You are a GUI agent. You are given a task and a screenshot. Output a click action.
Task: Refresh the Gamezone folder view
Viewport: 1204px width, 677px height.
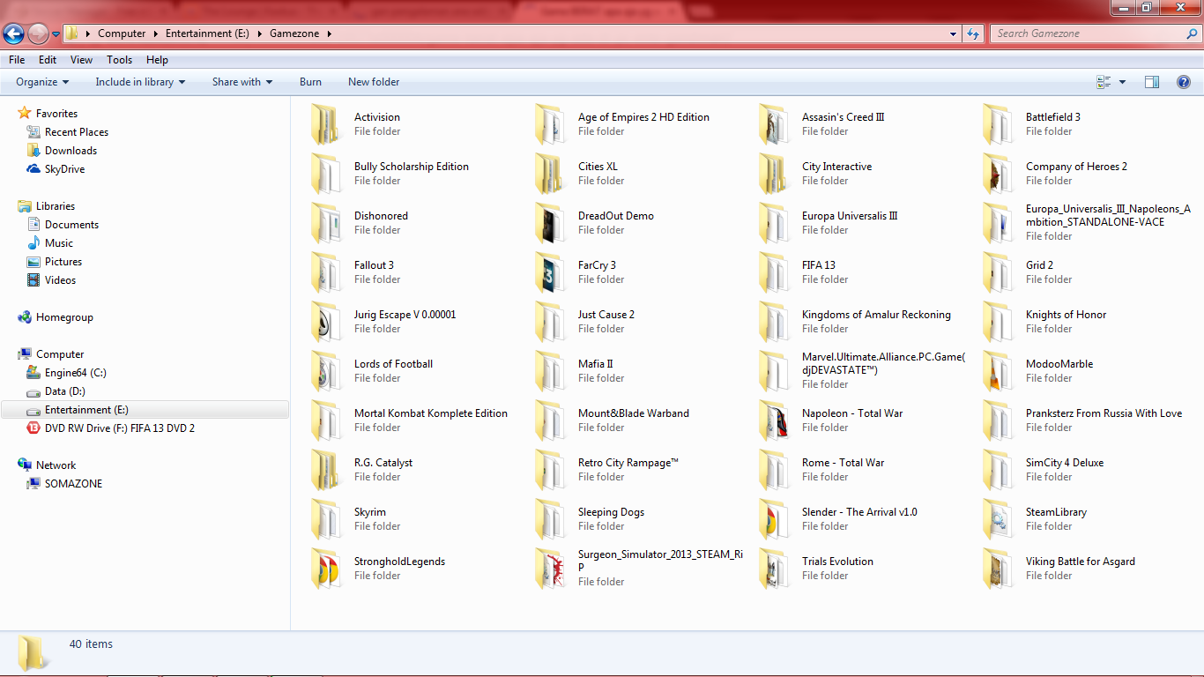coord(973,33)
